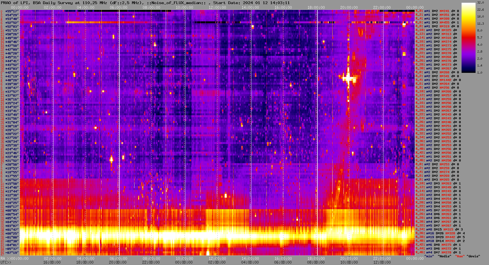Viewport: 489px width, 265px height.
Task: Click the stats row with M=1442
Action: click(438, 80)
